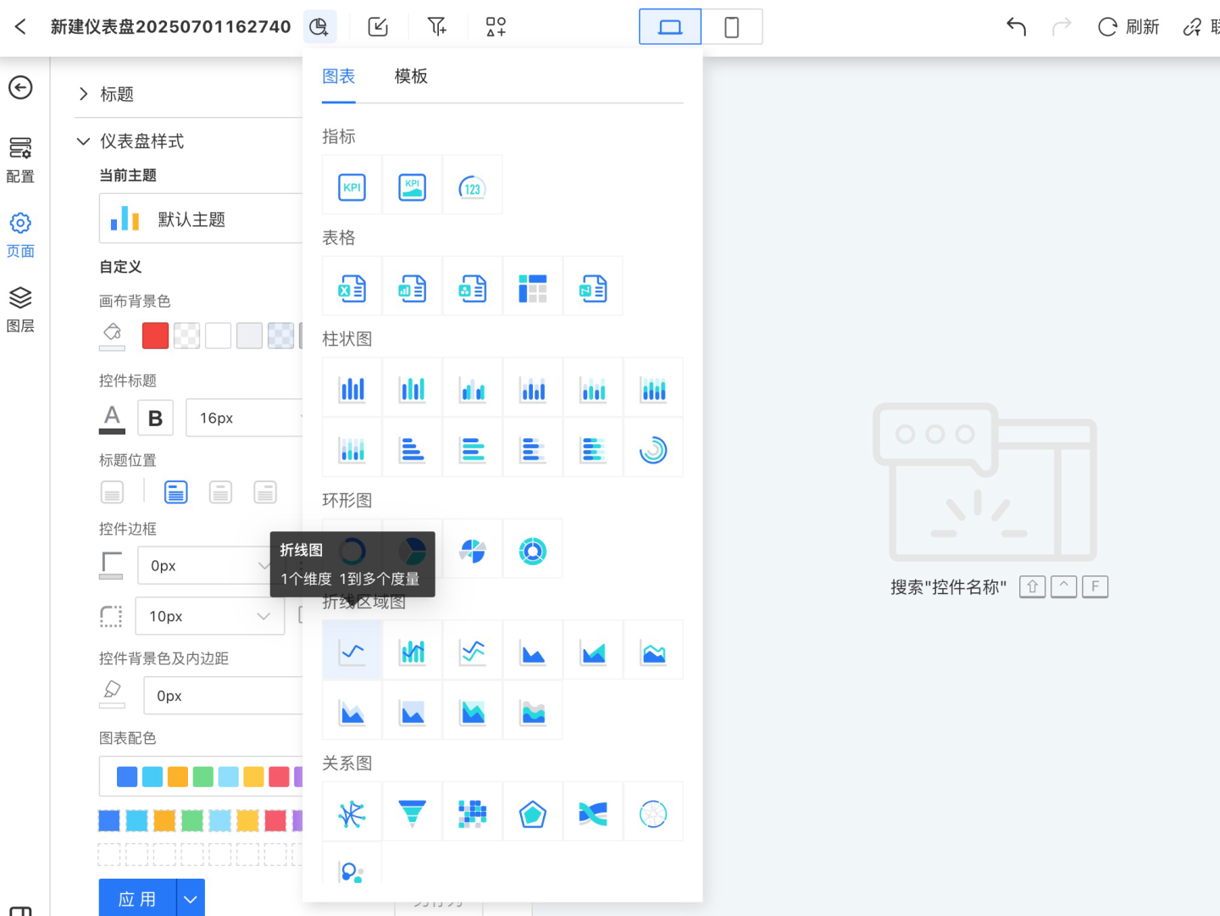The width and height of the screenshot is (1220, 916).
Task: Select the line chart icon
Action: (x=352, y=652)
